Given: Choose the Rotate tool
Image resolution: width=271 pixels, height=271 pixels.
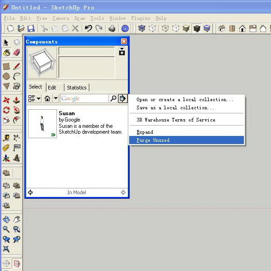Looking at the screenshot, I should (x=6, y=110).
